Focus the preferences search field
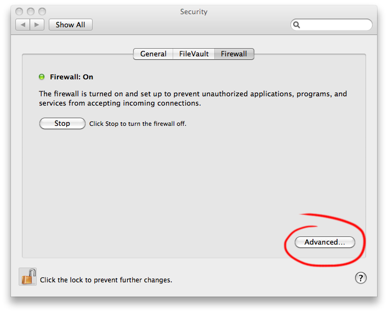This screenshot has height=313, width=388. click(335, 25)
